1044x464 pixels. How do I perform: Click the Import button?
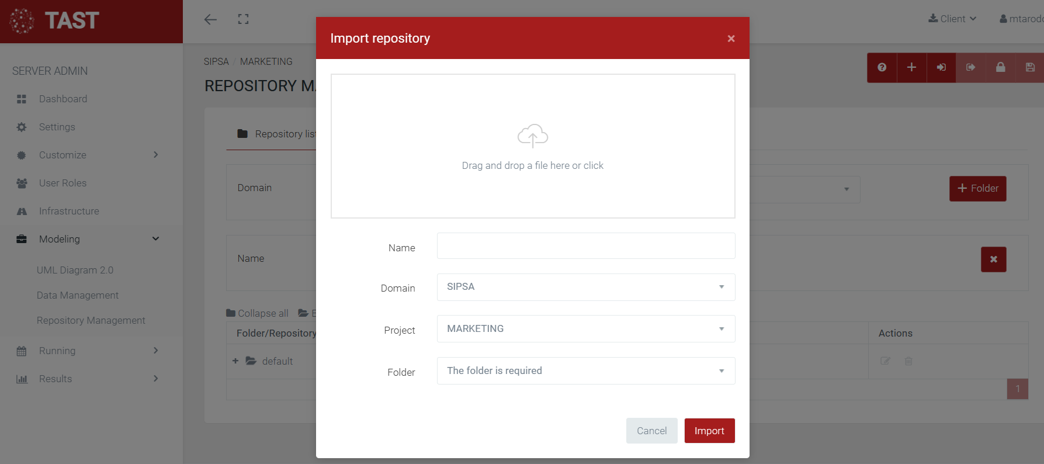point(709,431)
